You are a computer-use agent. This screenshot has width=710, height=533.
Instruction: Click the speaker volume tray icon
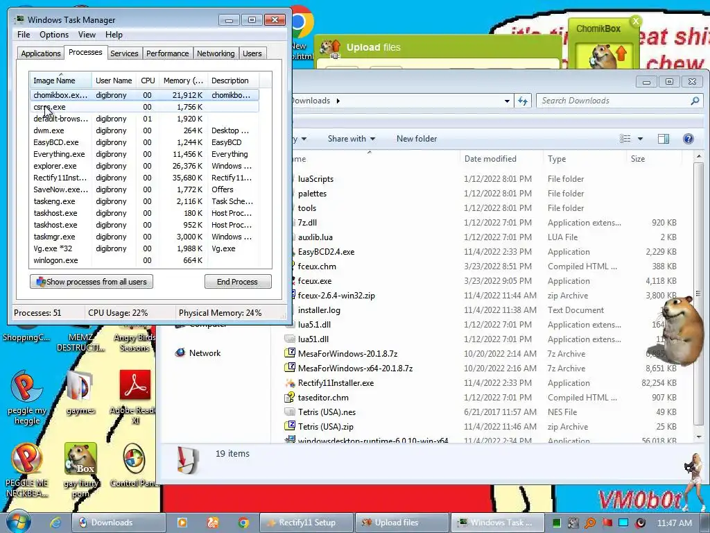click(640, 523)
